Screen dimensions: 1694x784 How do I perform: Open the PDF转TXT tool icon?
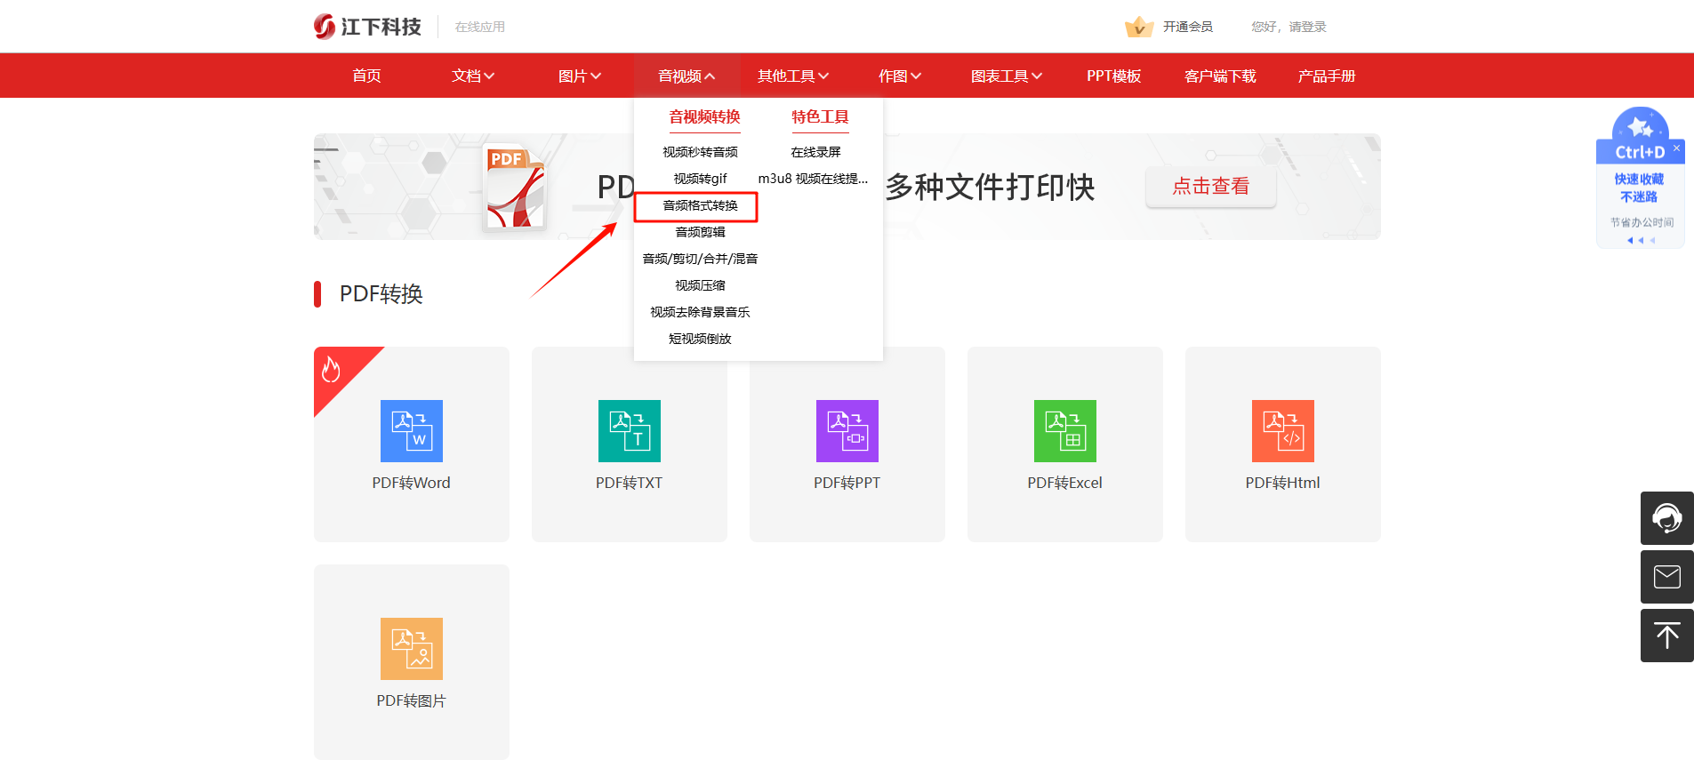tap(630, 431)
